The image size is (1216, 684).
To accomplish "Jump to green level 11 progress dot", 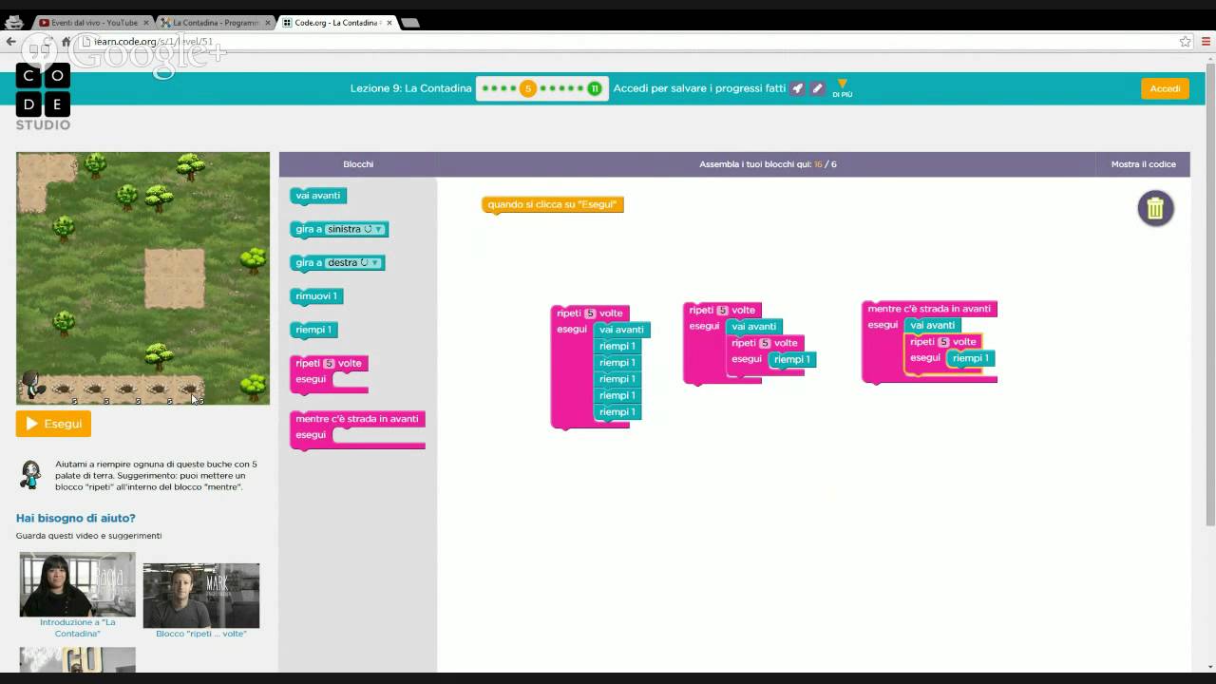I will coord(595,88).
